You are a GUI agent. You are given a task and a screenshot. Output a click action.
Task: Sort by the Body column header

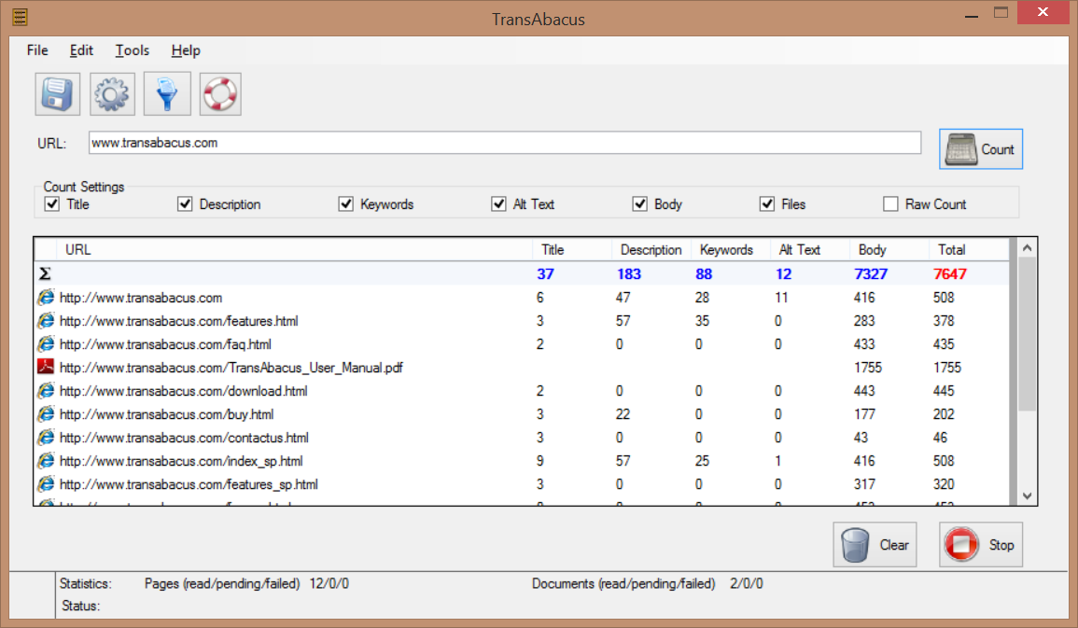pyautogui.click(x=889, y=249)
